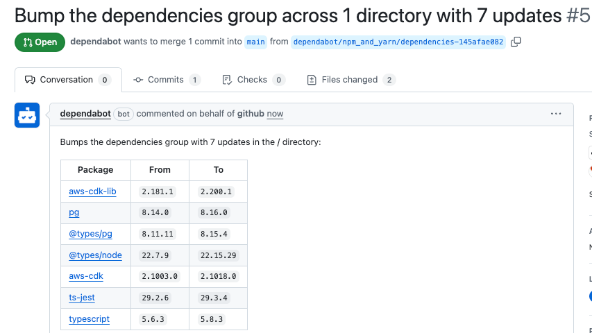Select the 22.7.9 version value
Image resolution: width=592 pixels, height=333 pixels.
pyautogui.click(x=155, y=255)
